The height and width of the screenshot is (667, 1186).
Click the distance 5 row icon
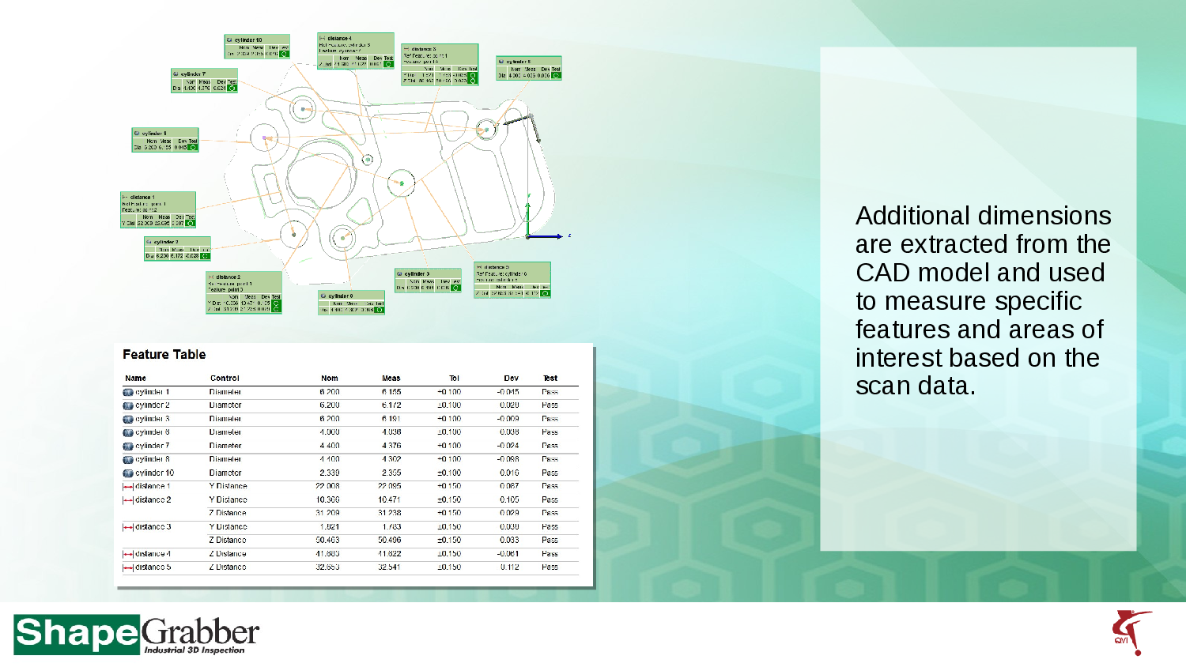[128, 567]
